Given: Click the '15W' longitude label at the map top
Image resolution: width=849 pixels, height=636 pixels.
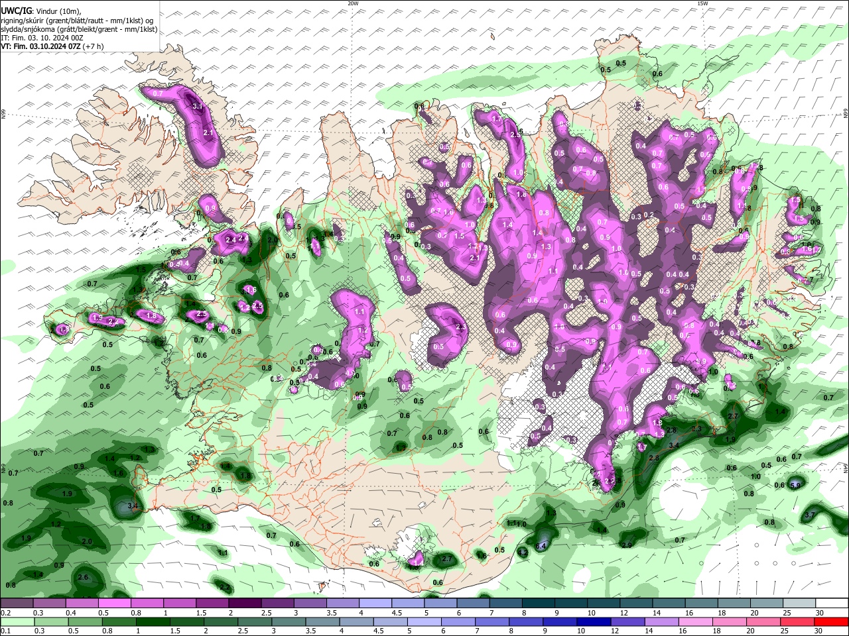Looking at the screenshot, I should 702,3.
